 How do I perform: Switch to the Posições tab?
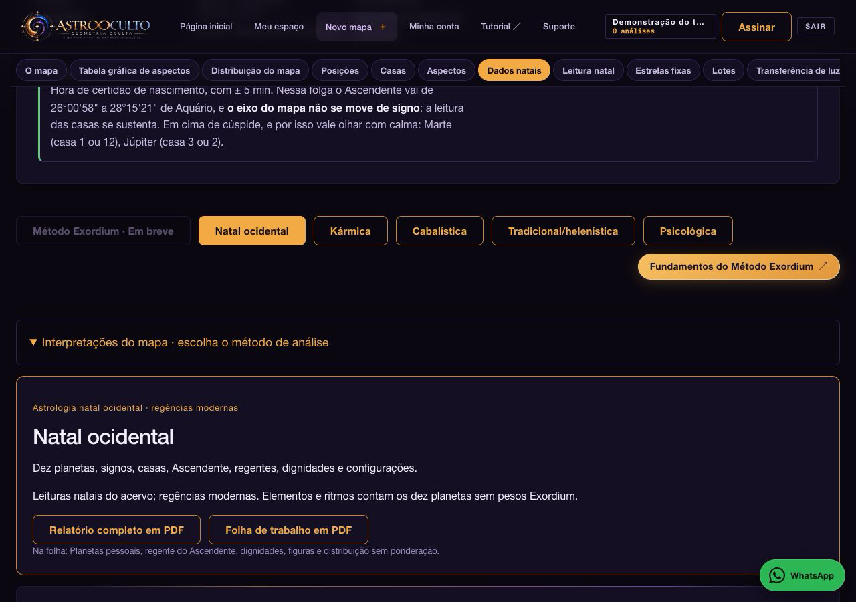[340, 70]
